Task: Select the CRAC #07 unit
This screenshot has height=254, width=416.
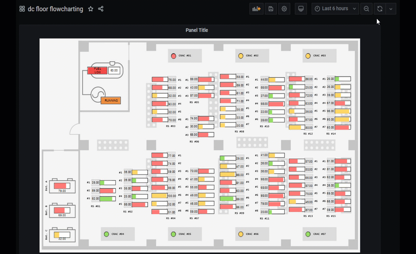Action: (319, 234)
